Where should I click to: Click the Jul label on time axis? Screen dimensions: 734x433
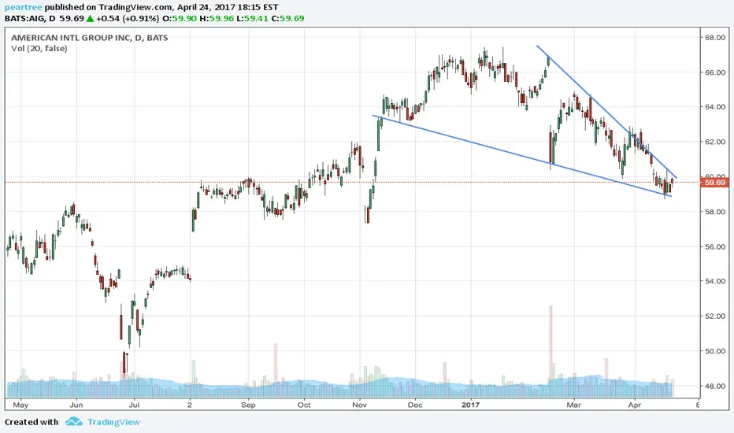[134, 405]
